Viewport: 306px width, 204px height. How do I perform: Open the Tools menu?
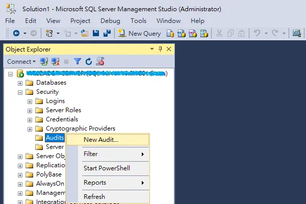click(x=138, y=21)
